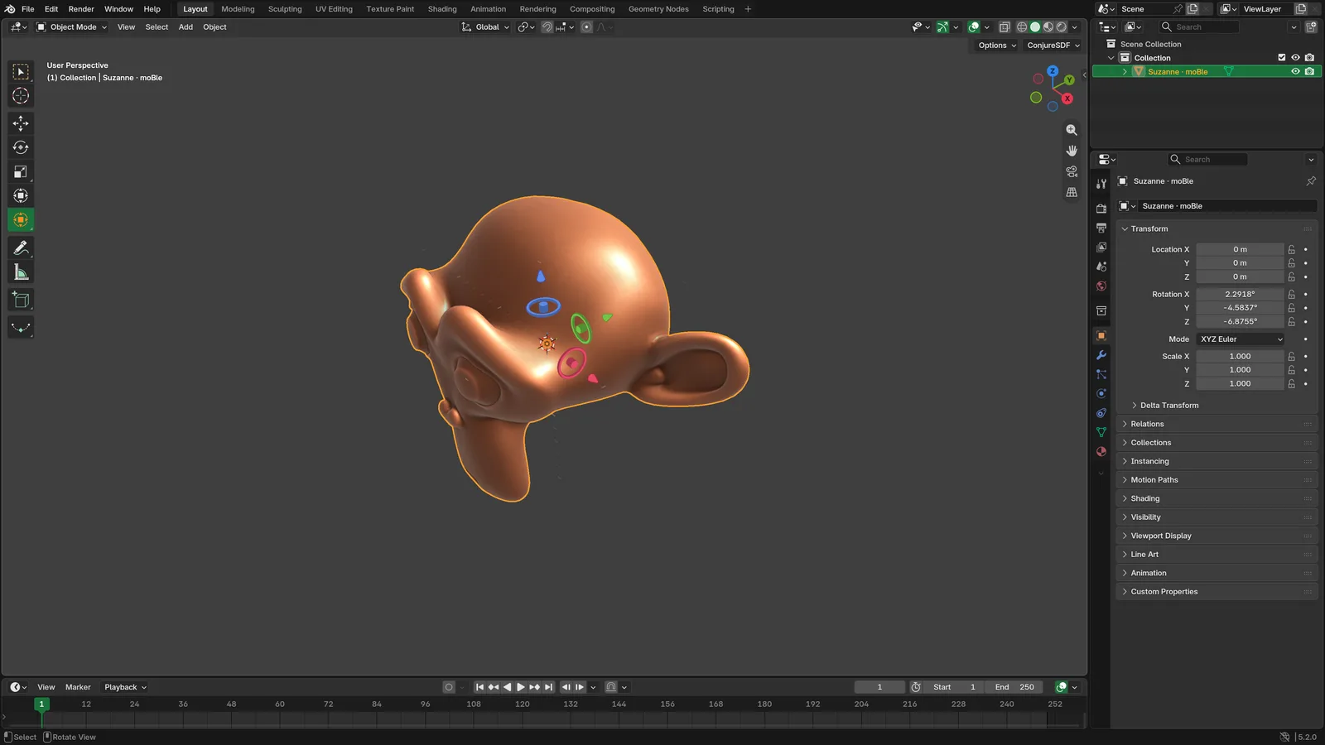Toggle Collection eye visibility in outliner
The width and height of the screenshot is (1325, 745).
(x=1295, y=57)
